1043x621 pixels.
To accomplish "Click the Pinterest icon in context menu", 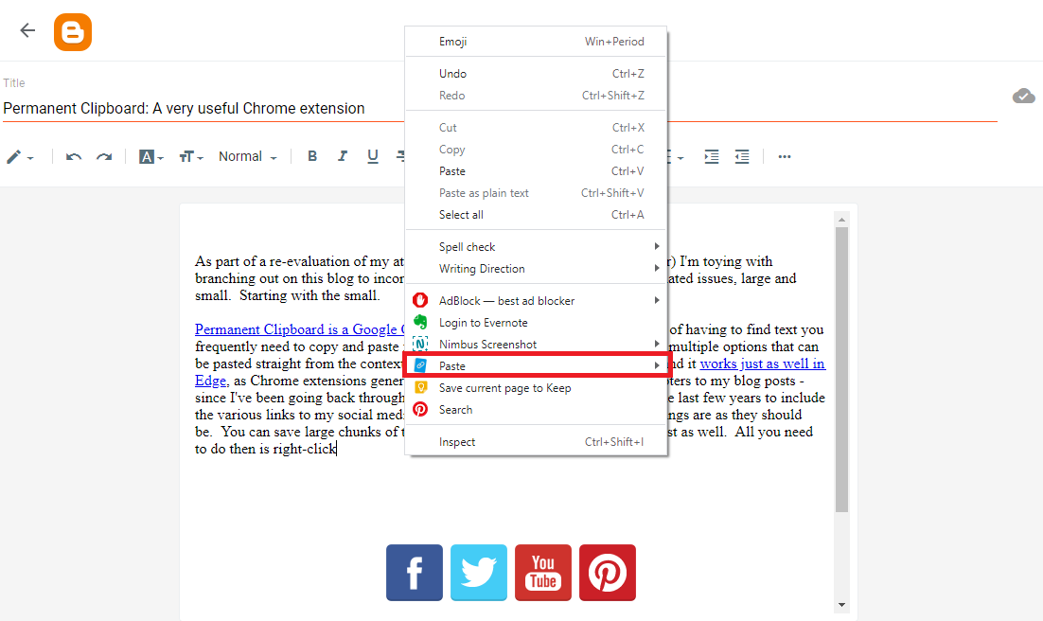I will pos(420,409).
